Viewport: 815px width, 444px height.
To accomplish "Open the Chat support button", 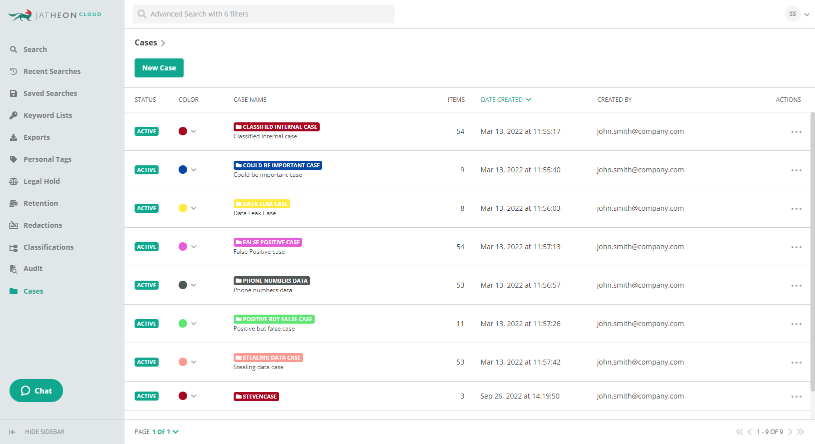I will point(36,391).
